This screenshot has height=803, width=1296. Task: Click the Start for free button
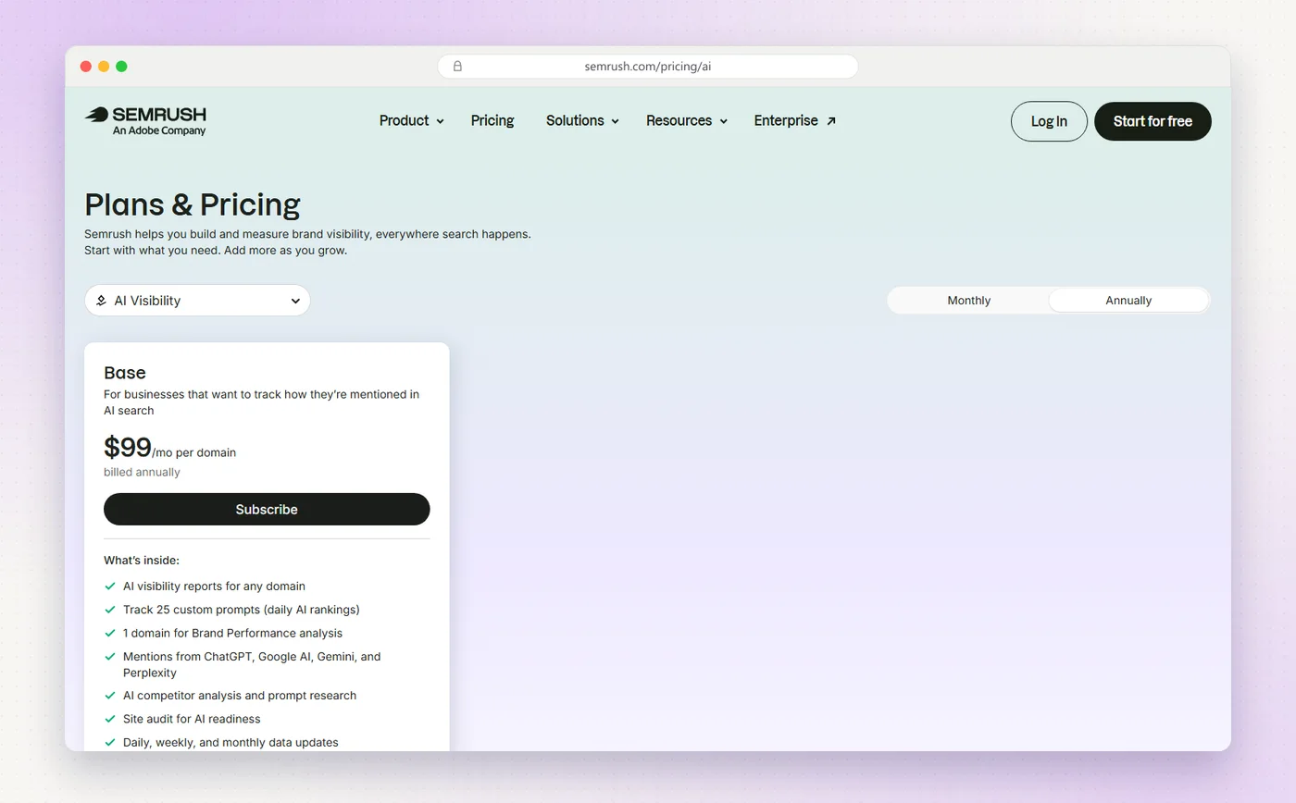(1153, 121)
